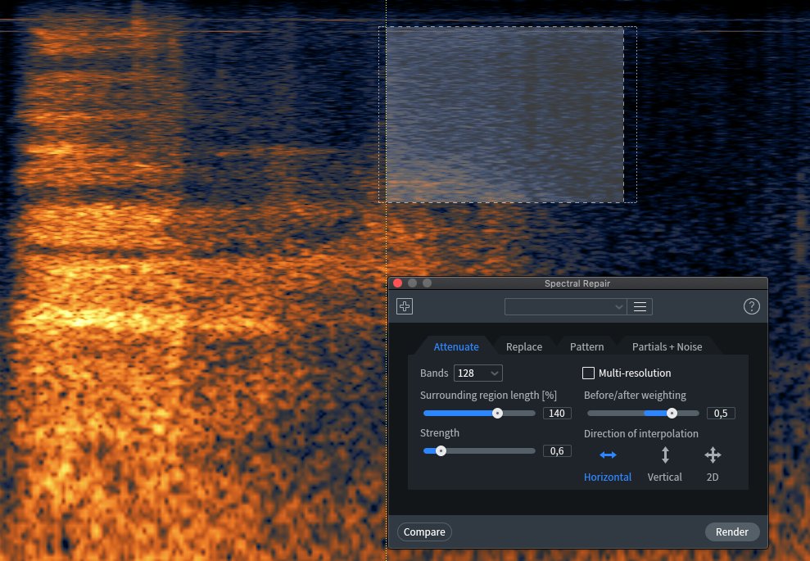Screen dimensions: 810x561
Task: Close the Spectral Repair window
Action: (x=397, y=283)
